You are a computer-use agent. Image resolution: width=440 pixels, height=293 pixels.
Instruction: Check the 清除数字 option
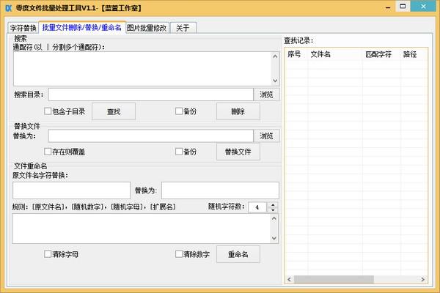click(x=179, y=254)
